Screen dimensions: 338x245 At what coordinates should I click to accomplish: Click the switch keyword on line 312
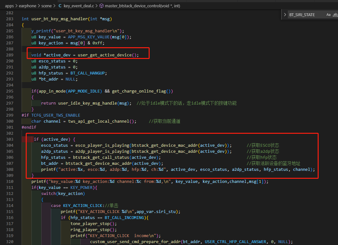(x=49, y=194)
